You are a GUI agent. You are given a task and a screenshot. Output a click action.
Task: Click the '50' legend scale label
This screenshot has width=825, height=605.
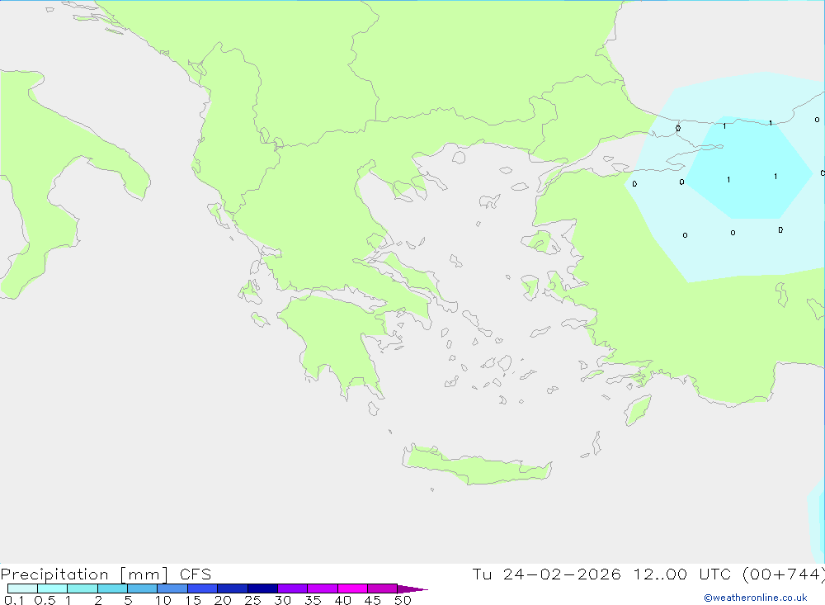click(403, 600)
